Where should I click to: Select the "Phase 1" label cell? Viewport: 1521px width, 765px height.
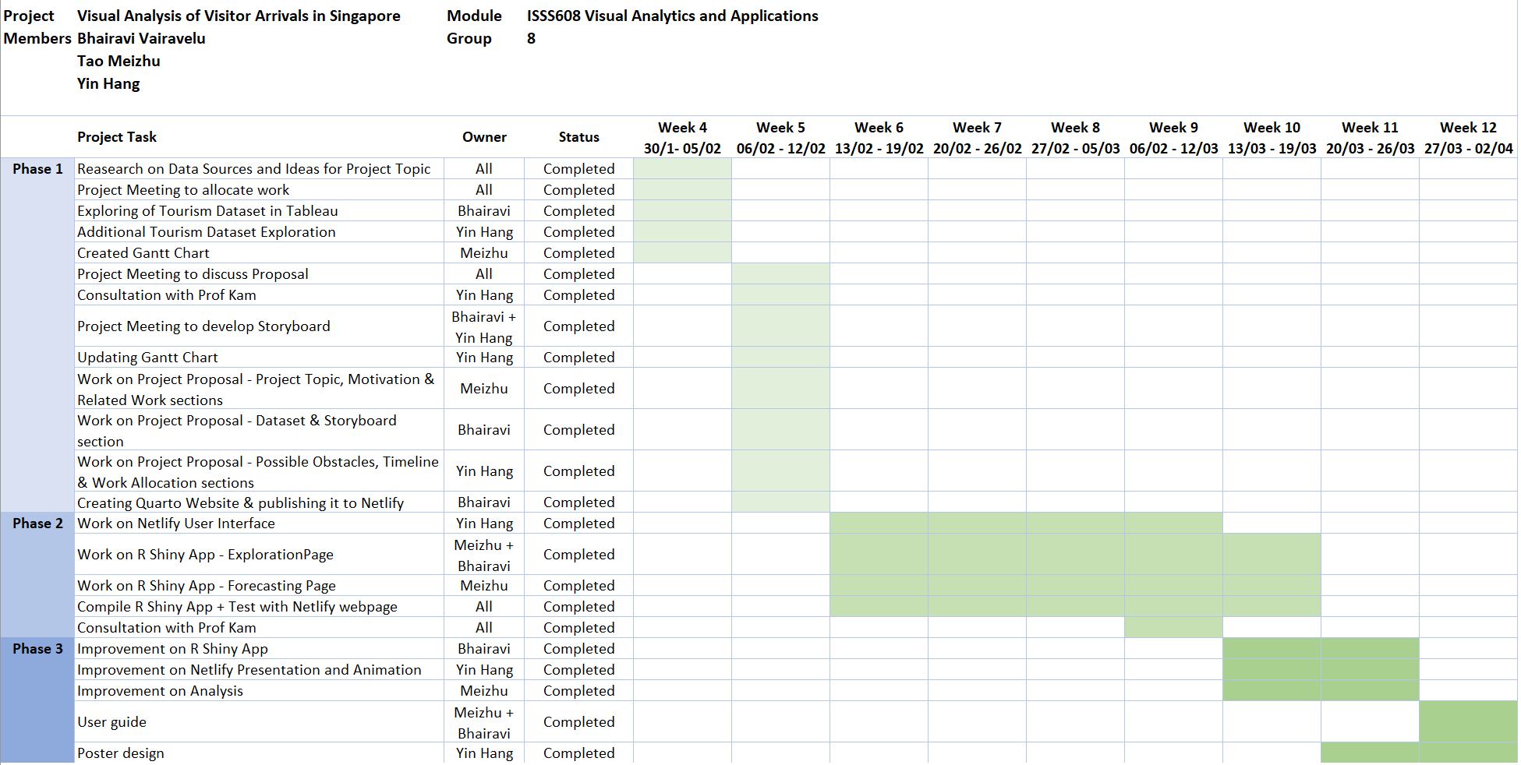pyautogui.click(x=37, y=169)
